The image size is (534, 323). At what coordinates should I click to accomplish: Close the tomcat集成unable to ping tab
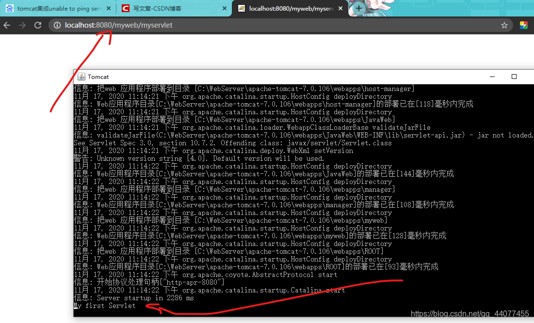[109, 9]
